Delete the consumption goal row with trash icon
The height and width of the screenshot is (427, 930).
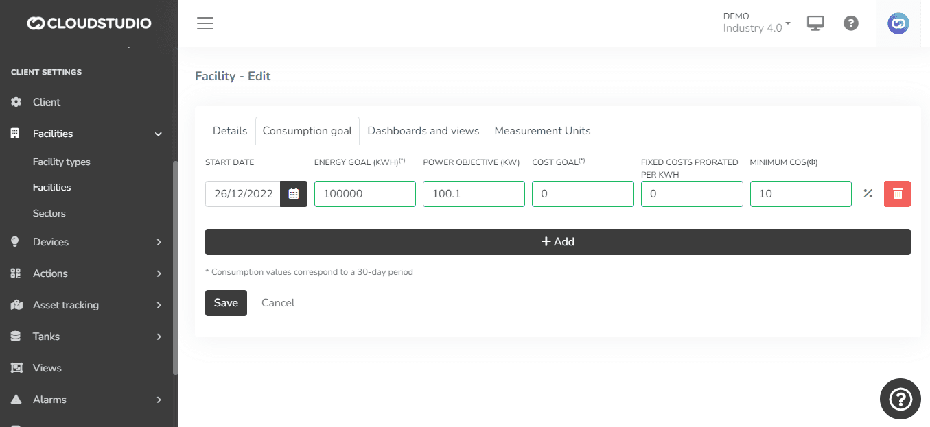click(898, 194)
